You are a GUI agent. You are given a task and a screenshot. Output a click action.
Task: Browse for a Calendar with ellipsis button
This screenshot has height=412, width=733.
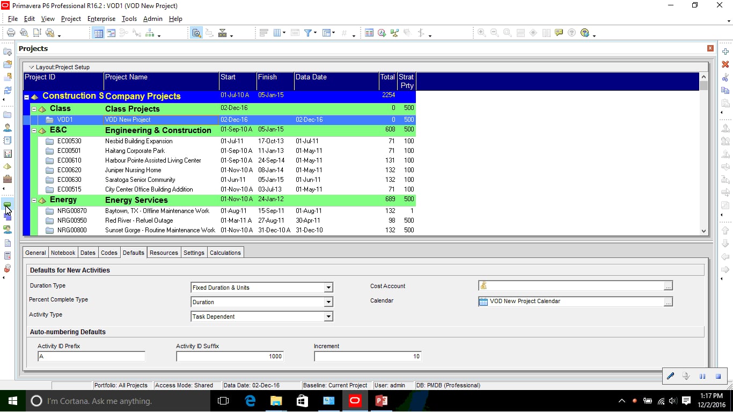(668, 301)
